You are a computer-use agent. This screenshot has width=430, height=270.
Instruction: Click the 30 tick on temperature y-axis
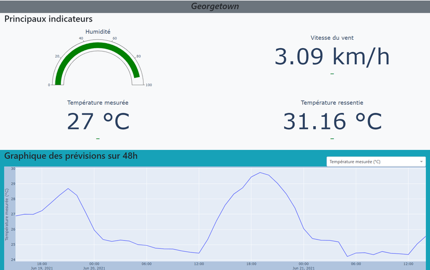(13, 169)
